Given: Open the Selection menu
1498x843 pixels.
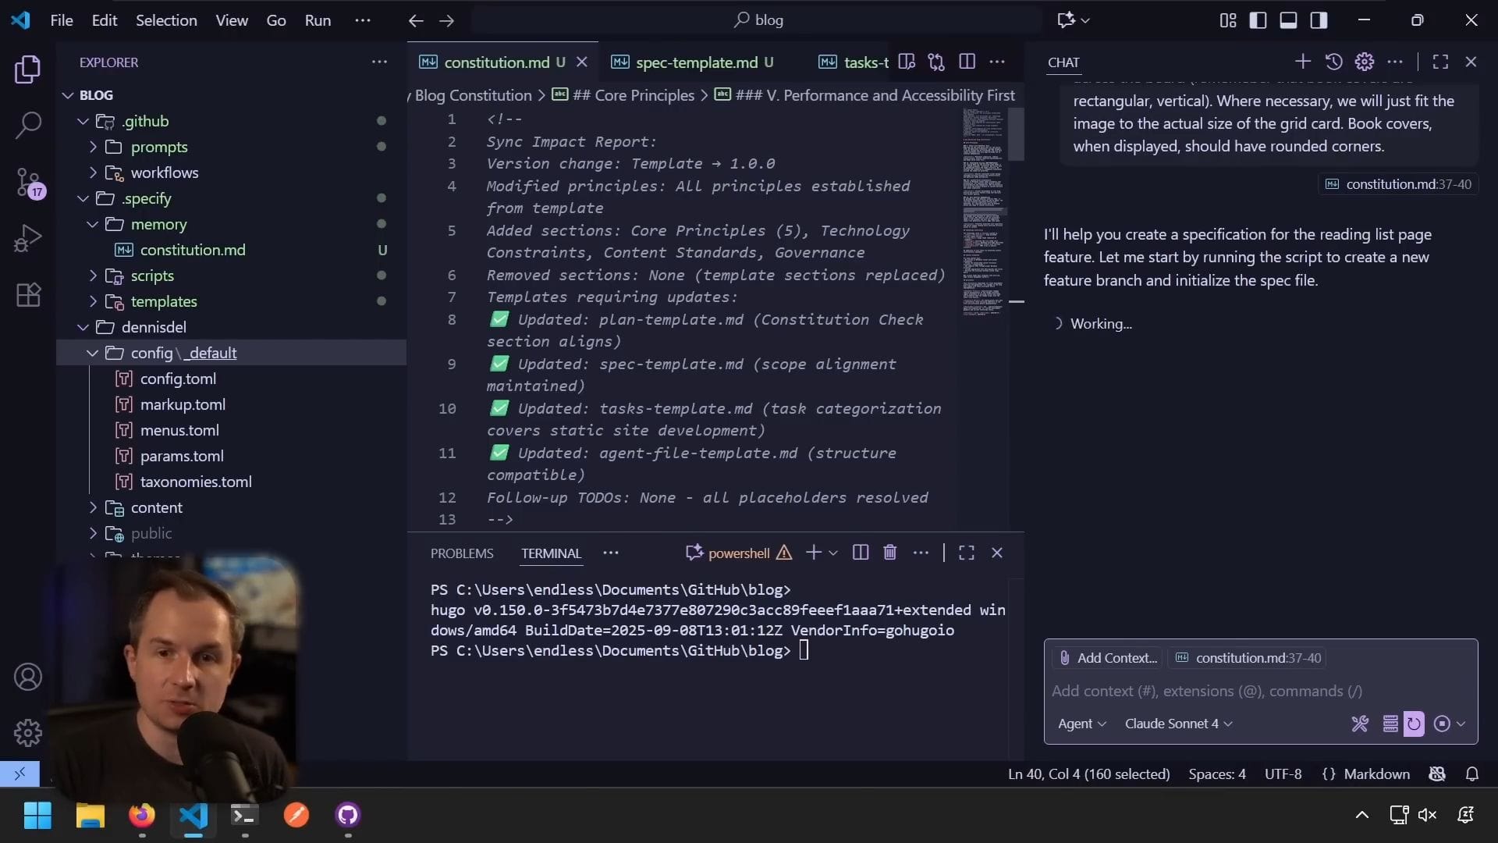Looking at the screenshot, I should 166,20.
